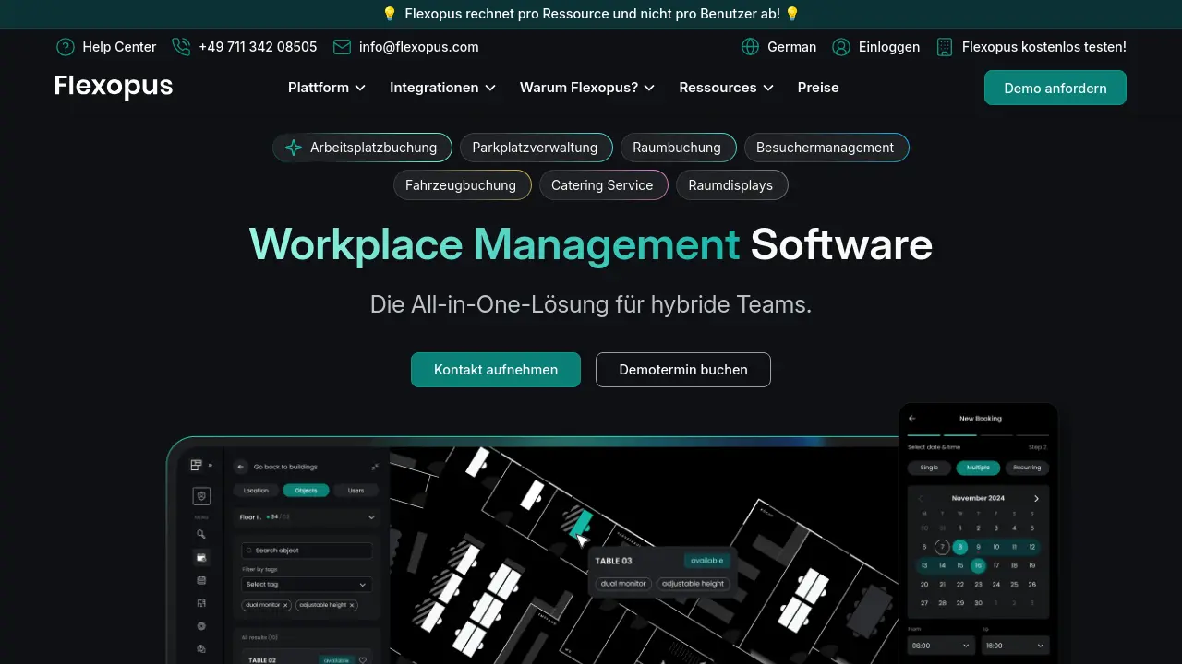The height and width of the screenshot is (664, 1182).
Task: Click the phone icon beside +49 711 342 08505
Action: point(181,47)
